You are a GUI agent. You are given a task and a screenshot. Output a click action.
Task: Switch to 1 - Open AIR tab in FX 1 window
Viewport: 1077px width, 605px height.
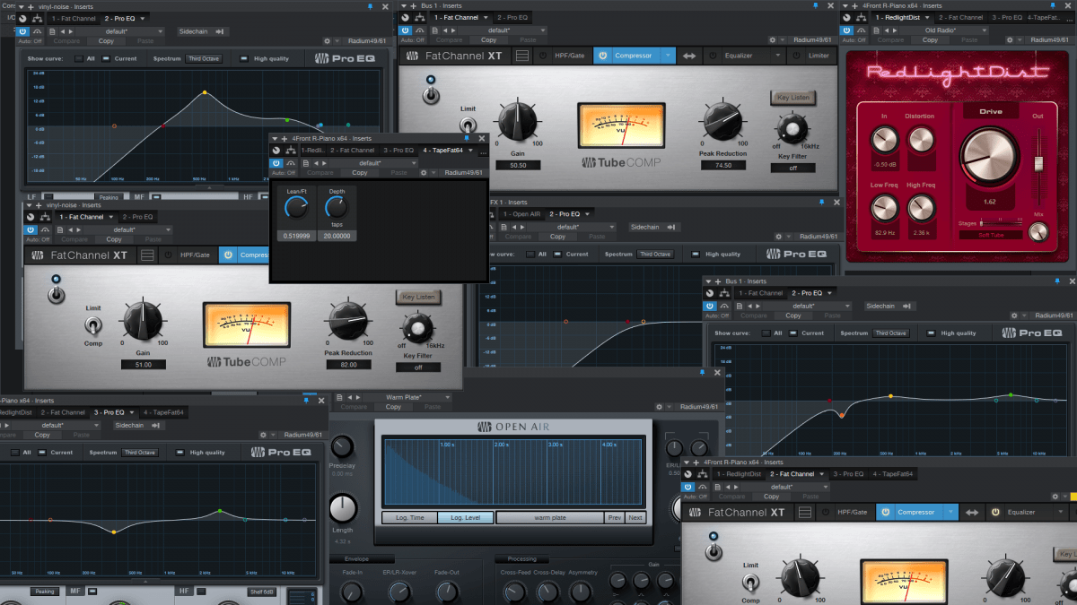[522, 214]
